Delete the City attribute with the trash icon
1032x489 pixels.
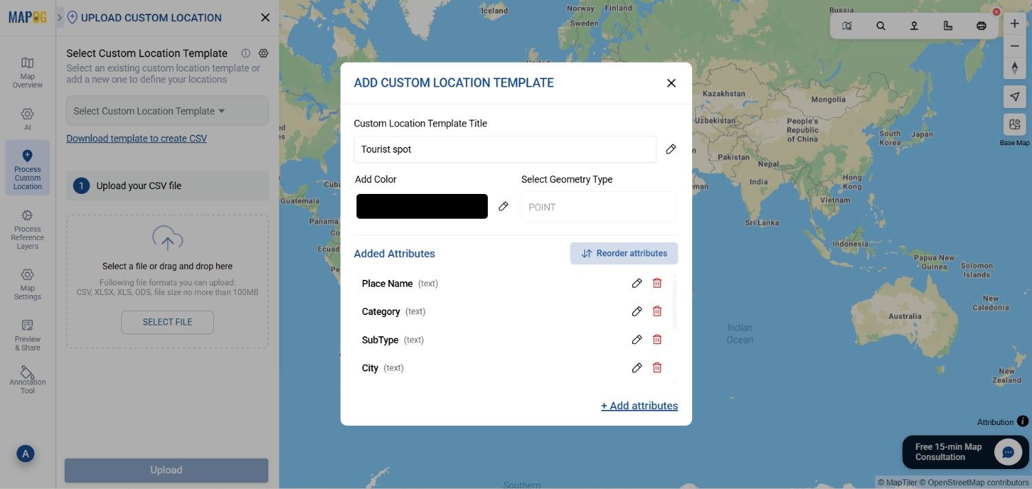(x=656, y=367)
